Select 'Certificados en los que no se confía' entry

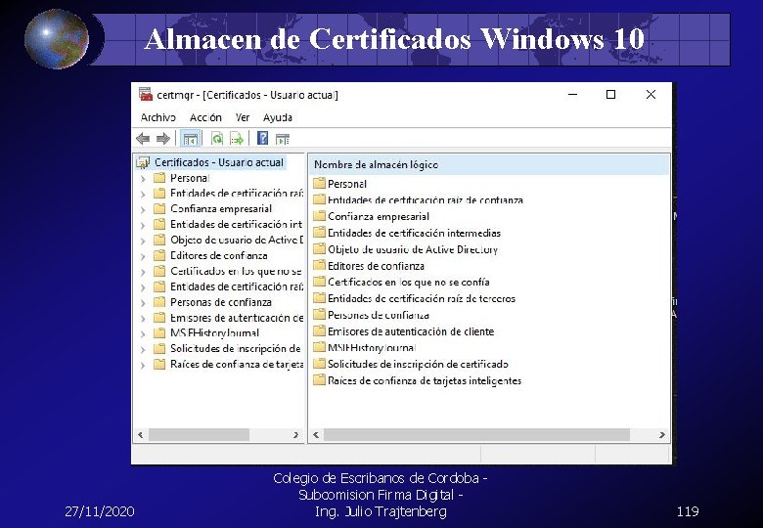pos(408,282)
